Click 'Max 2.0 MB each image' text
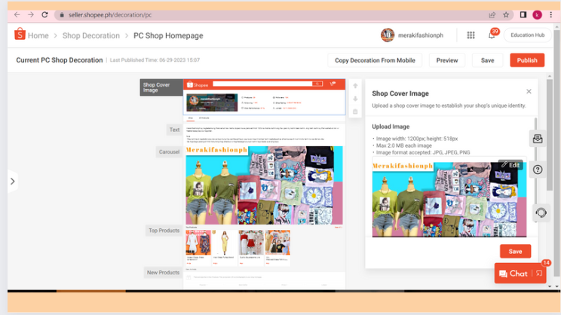561x315 pixels. pyautogui.click(x=404, y=145)
